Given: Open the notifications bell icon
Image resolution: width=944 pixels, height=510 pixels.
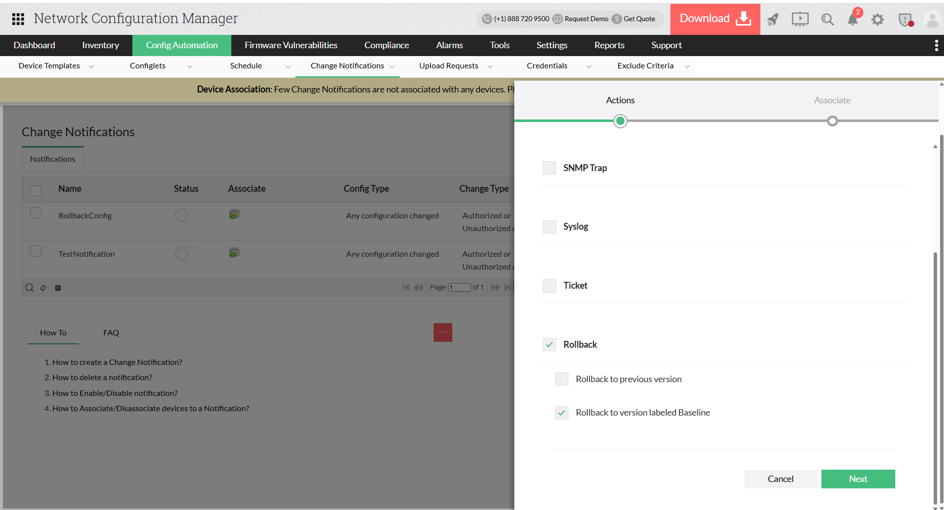Looking at the screenshot, I should coord(853,19).
